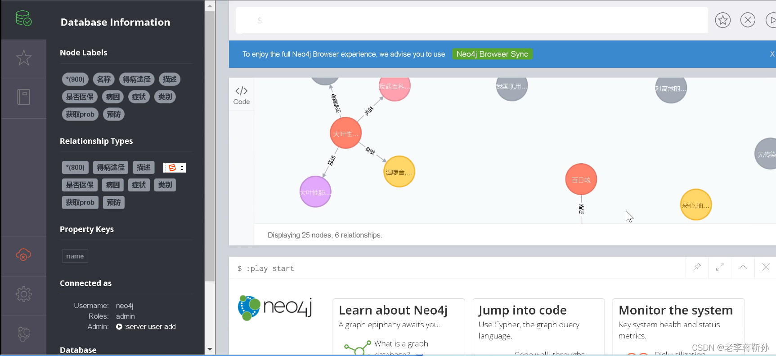776x356 pixels.
Task: Select relationship type 病因
Action: click(113, 185)
